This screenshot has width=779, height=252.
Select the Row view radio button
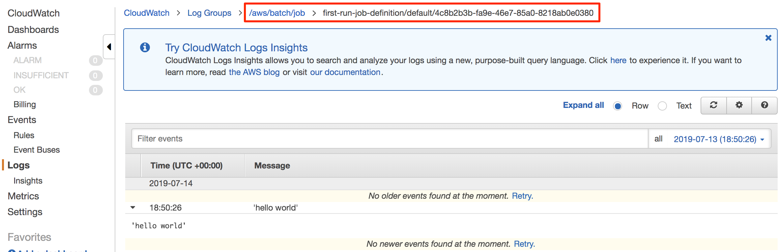coord(618,106)
